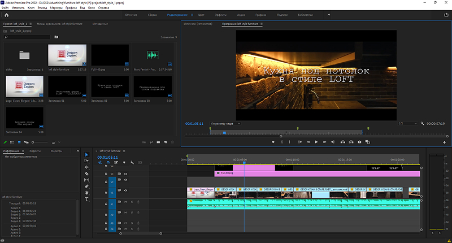Add marker in timeline header
The height and width of the screenshot is (243, 452).
[124, 163]
